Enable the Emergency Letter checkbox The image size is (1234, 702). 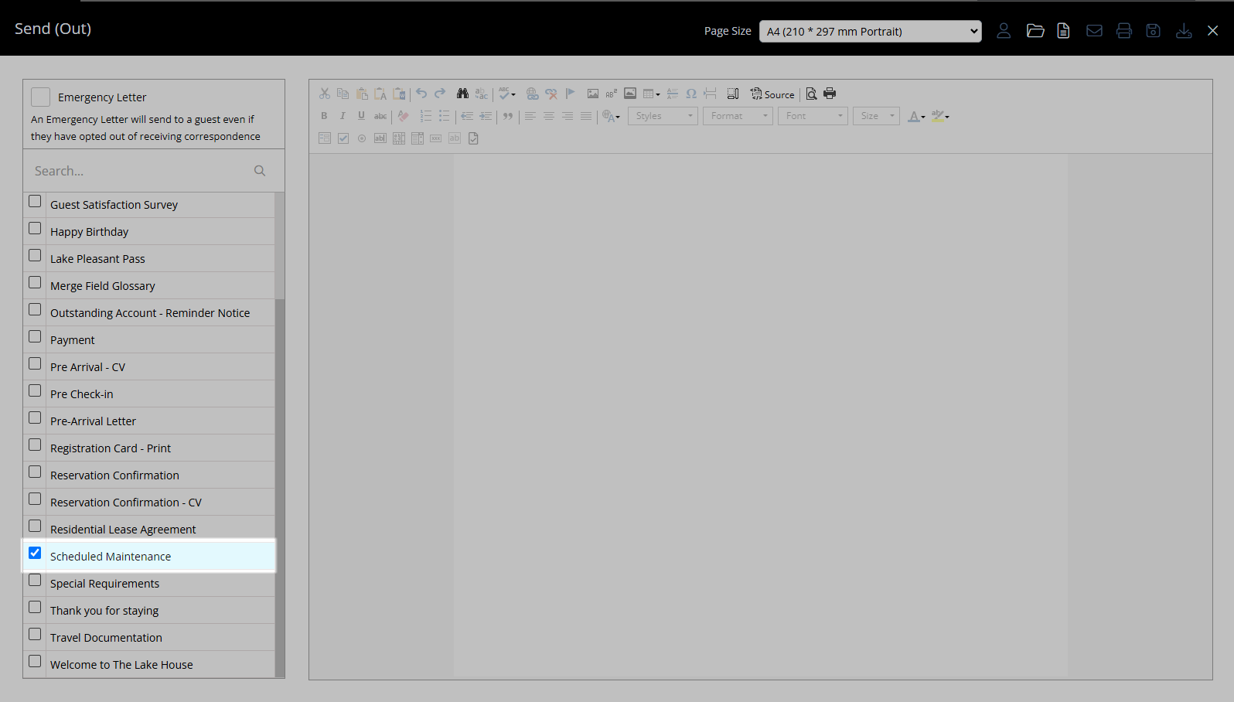point(41,97)
